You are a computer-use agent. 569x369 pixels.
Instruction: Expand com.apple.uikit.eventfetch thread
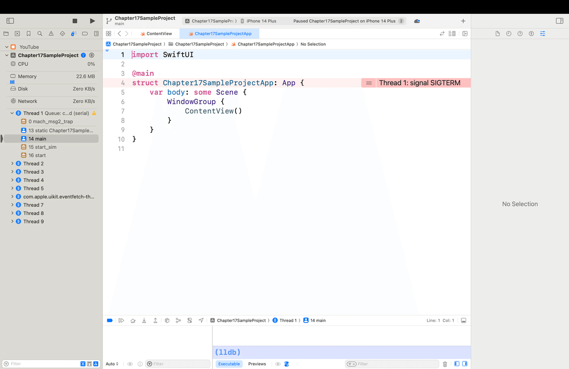pyautogui.click(x=12, y=197)
